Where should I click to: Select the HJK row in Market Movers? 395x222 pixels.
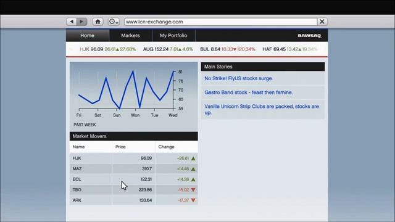[133, 158]
